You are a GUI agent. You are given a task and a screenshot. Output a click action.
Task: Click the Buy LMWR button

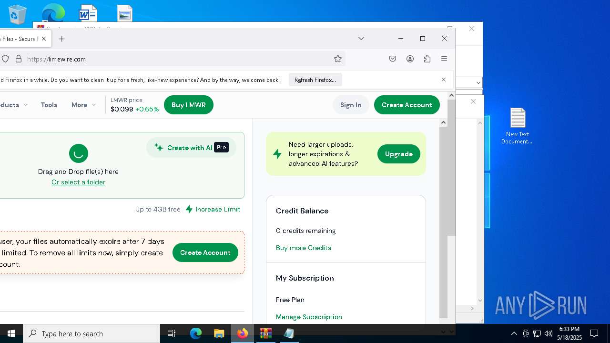click(189, 105)
